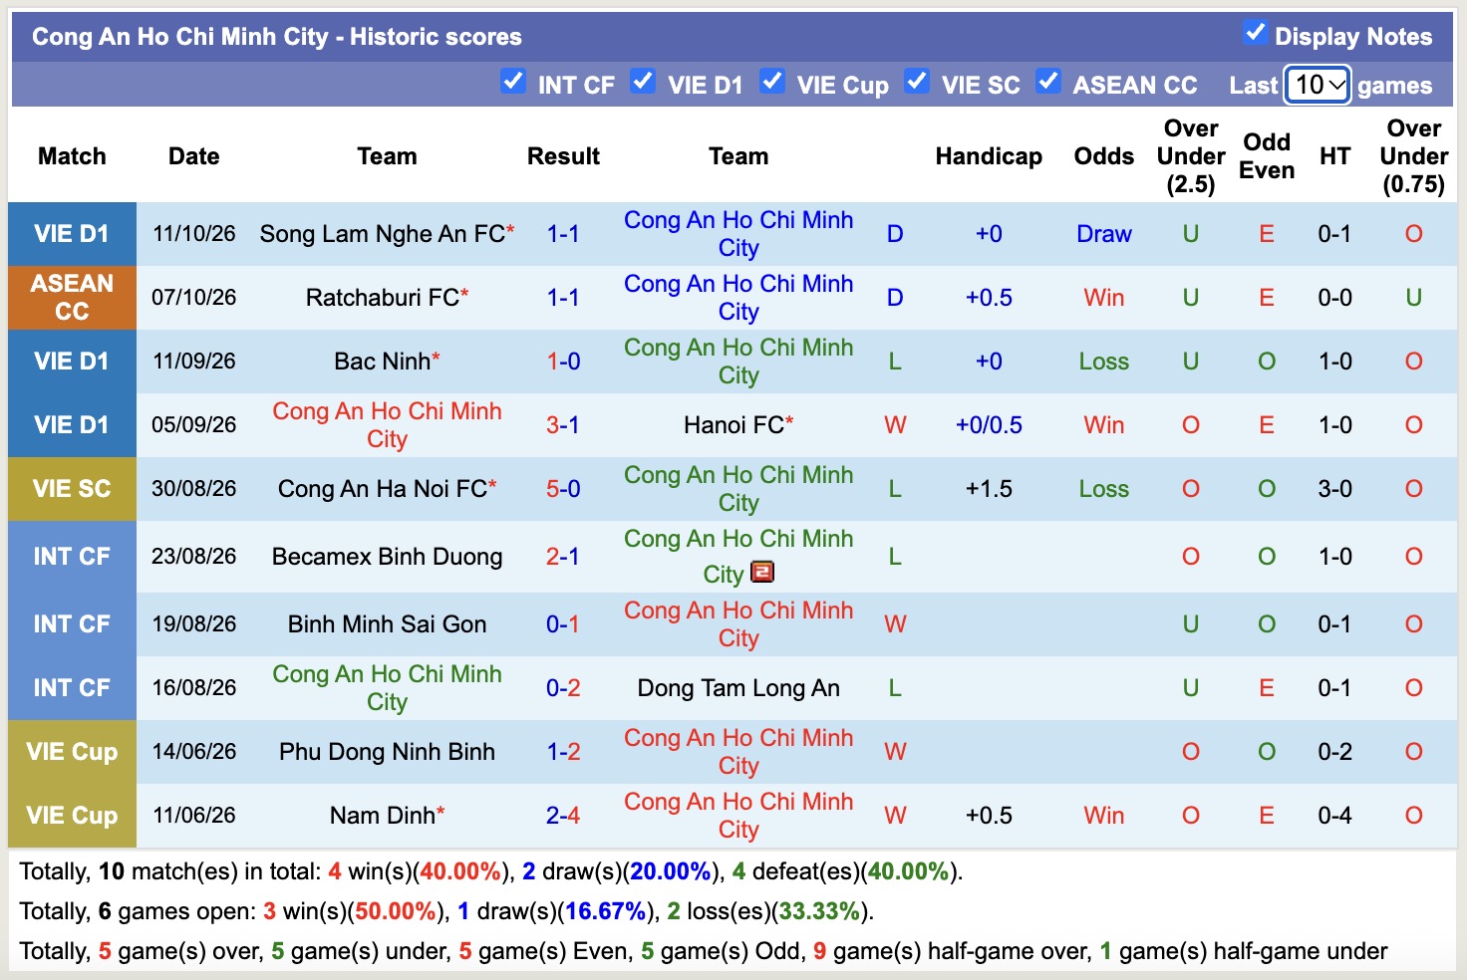Image resolution: width=1467 pixels, height=980 pixels.
Task: Click the 3-1 result against Hanoi FC
Action: tap(563, 425)
